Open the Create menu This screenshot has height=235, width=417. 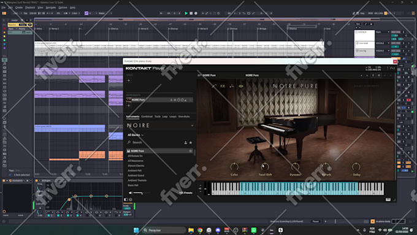pos(19,7)
